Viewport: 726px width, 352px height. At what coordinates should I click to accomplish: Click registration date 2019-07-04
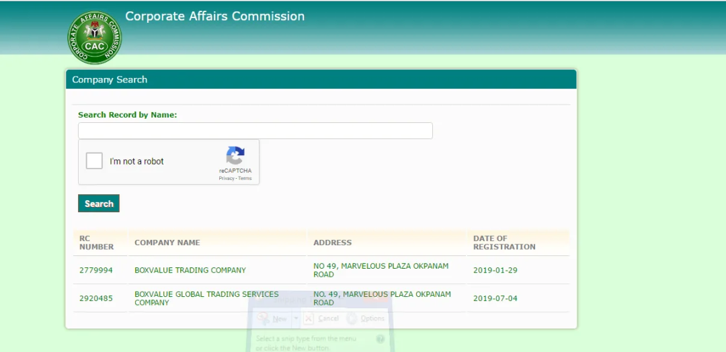495,299
